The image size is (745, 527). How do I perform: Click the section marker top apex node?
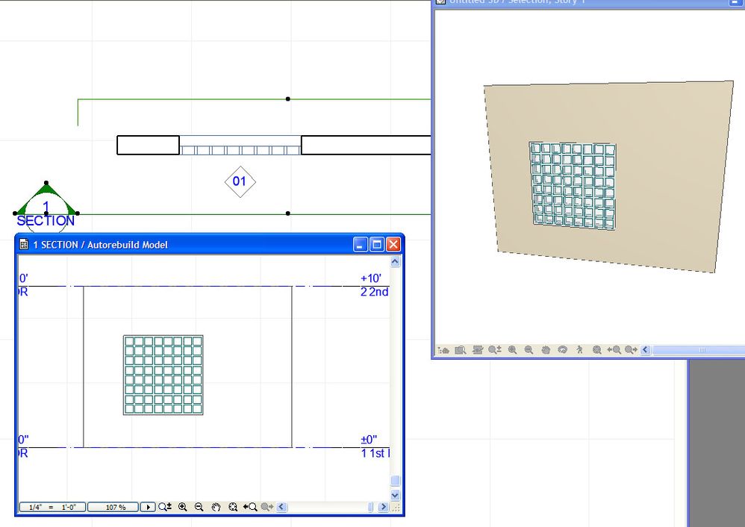[46, 182]
